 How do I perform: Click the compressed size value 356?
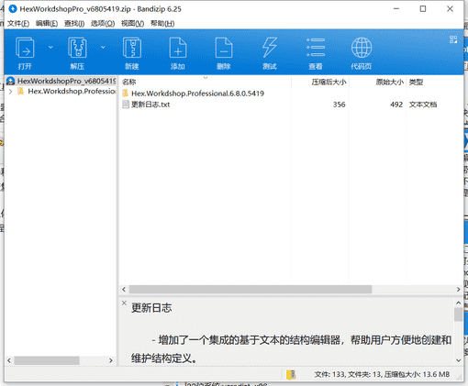tap(339, 105)
